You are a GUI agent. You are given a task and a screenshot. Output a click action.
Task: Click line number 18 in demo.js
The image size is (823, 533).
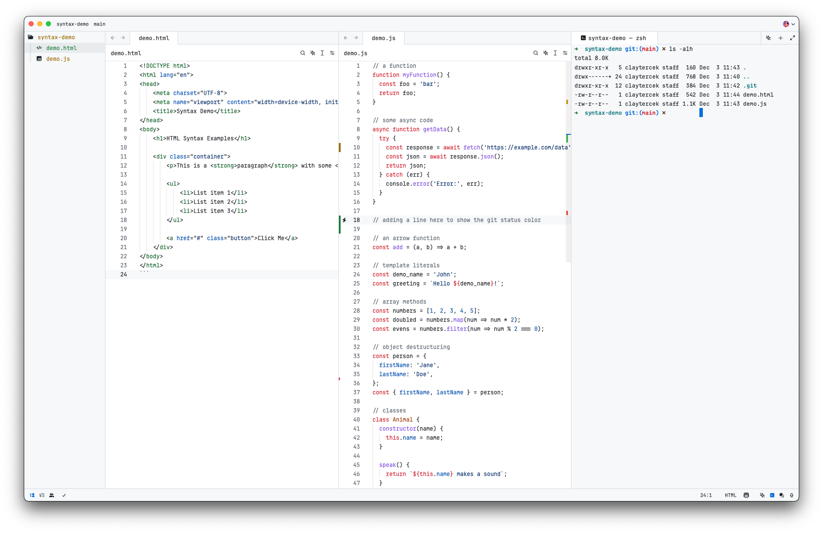(357, 220)
